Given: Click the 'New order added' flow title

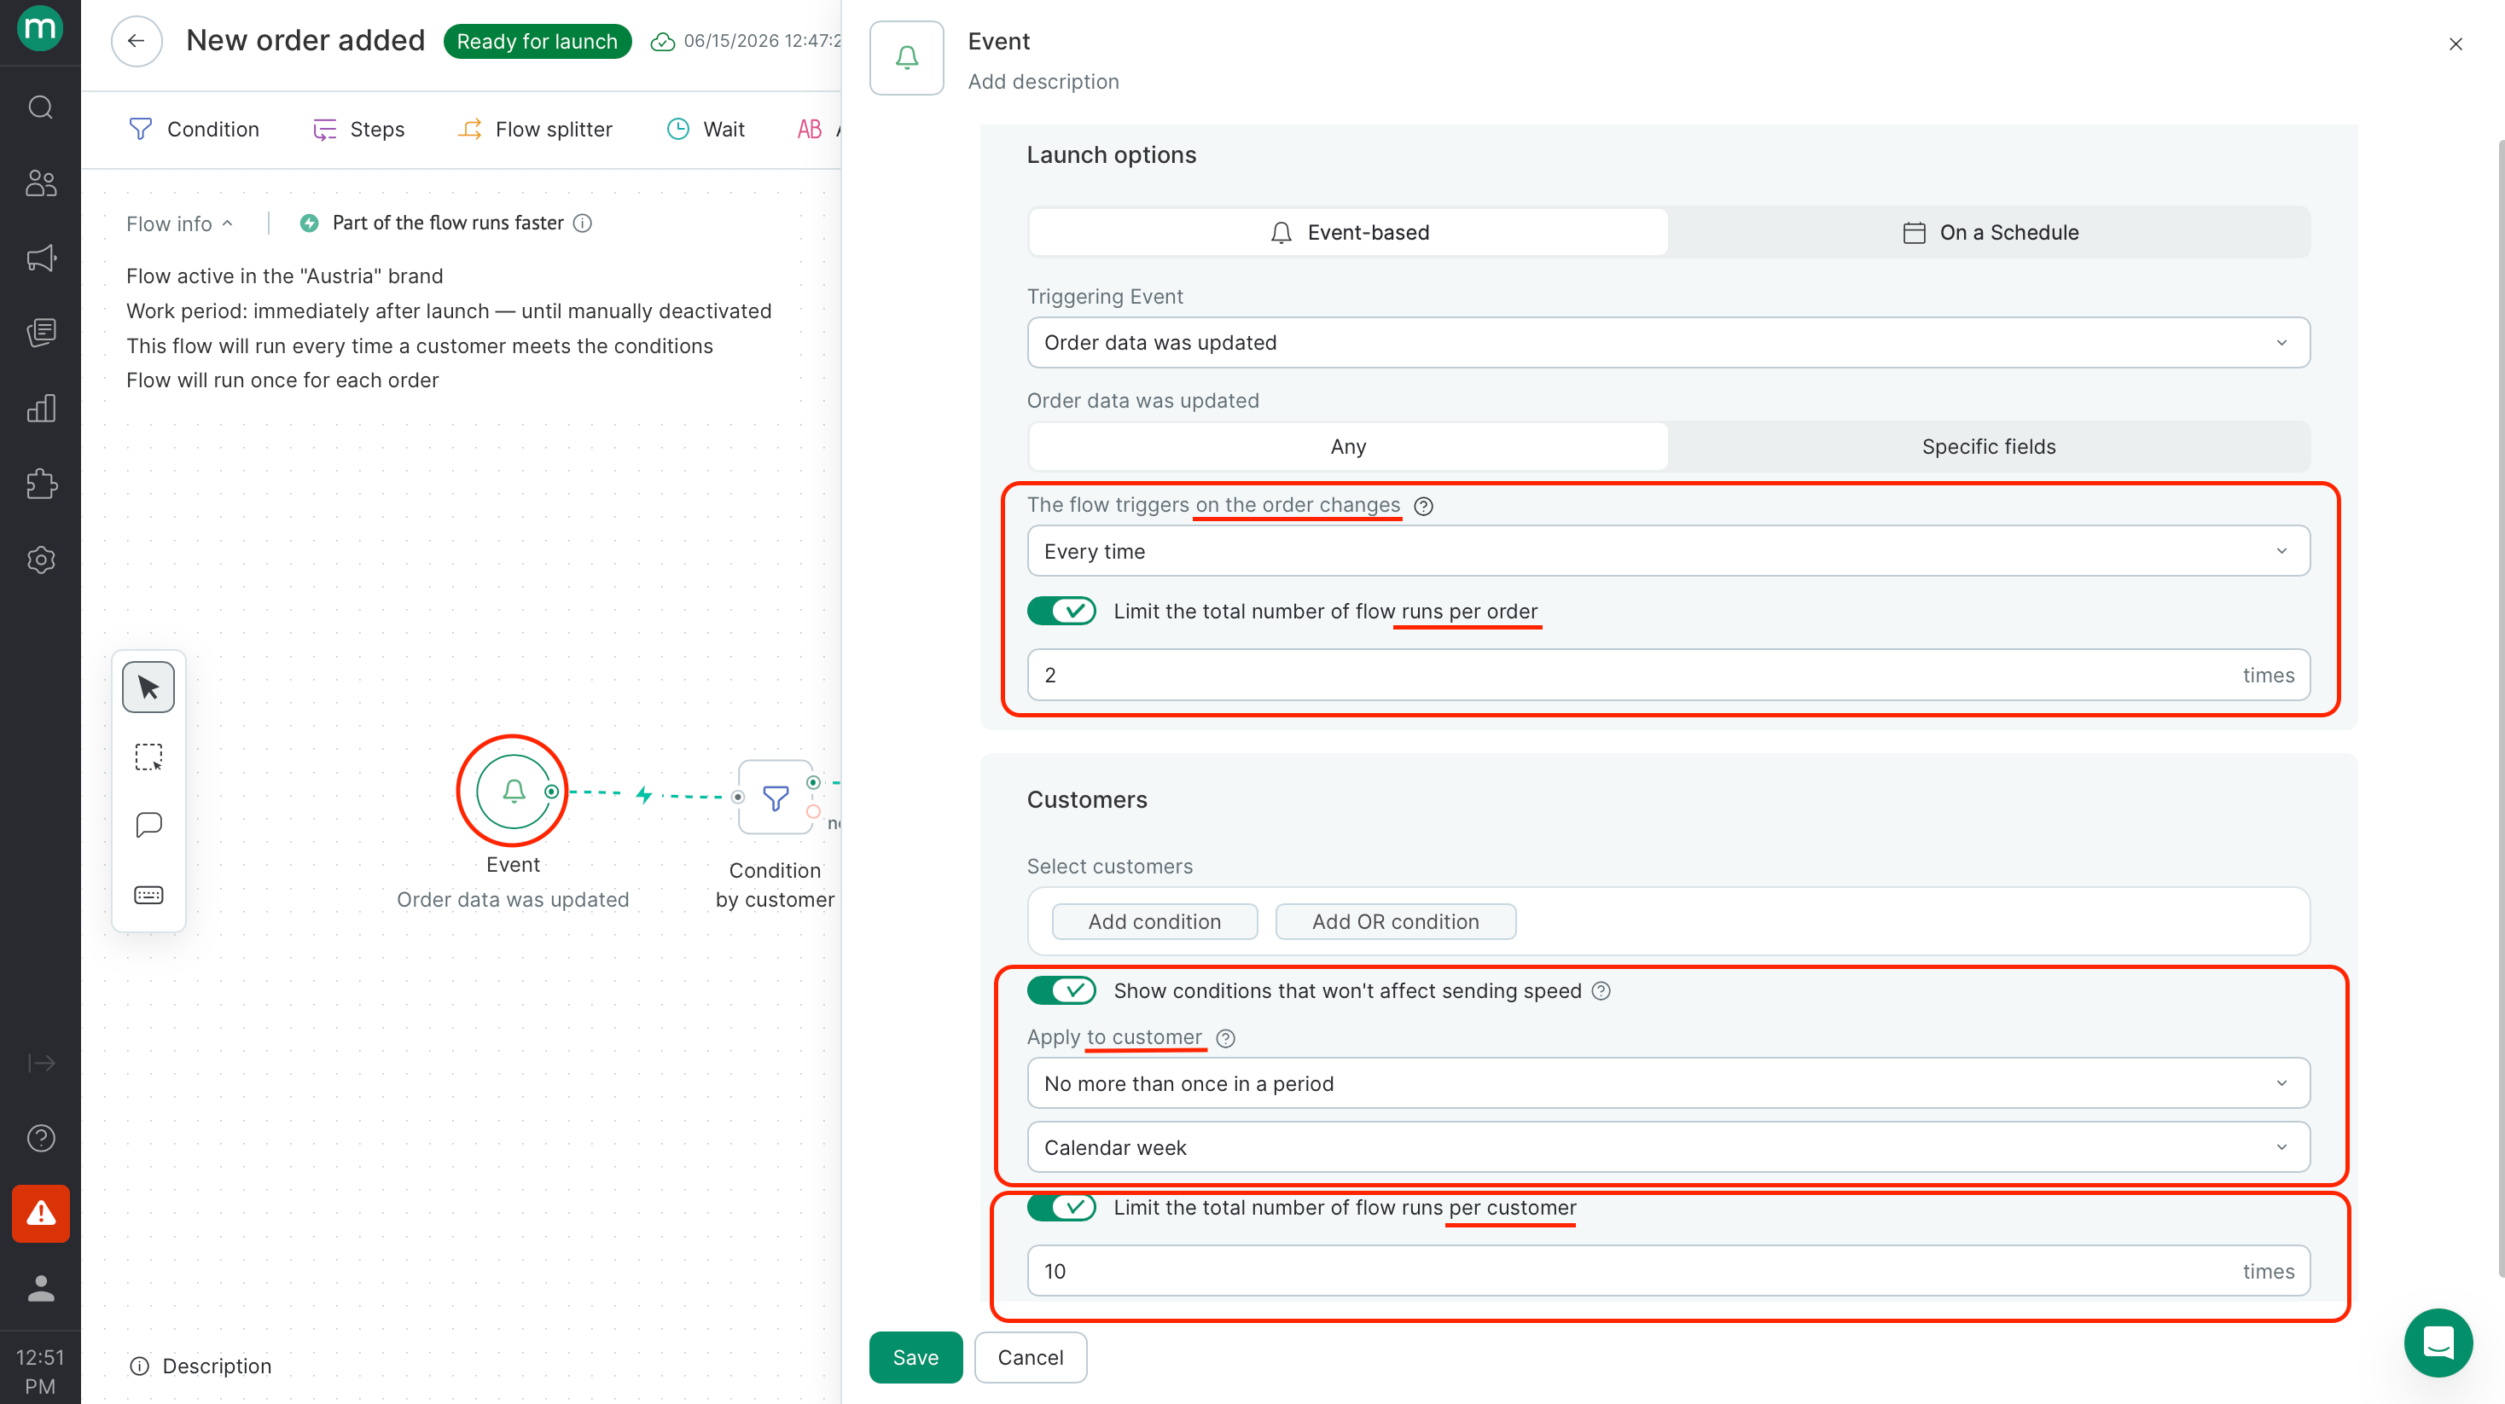Looking at the screenshot, I should [305, 41].
